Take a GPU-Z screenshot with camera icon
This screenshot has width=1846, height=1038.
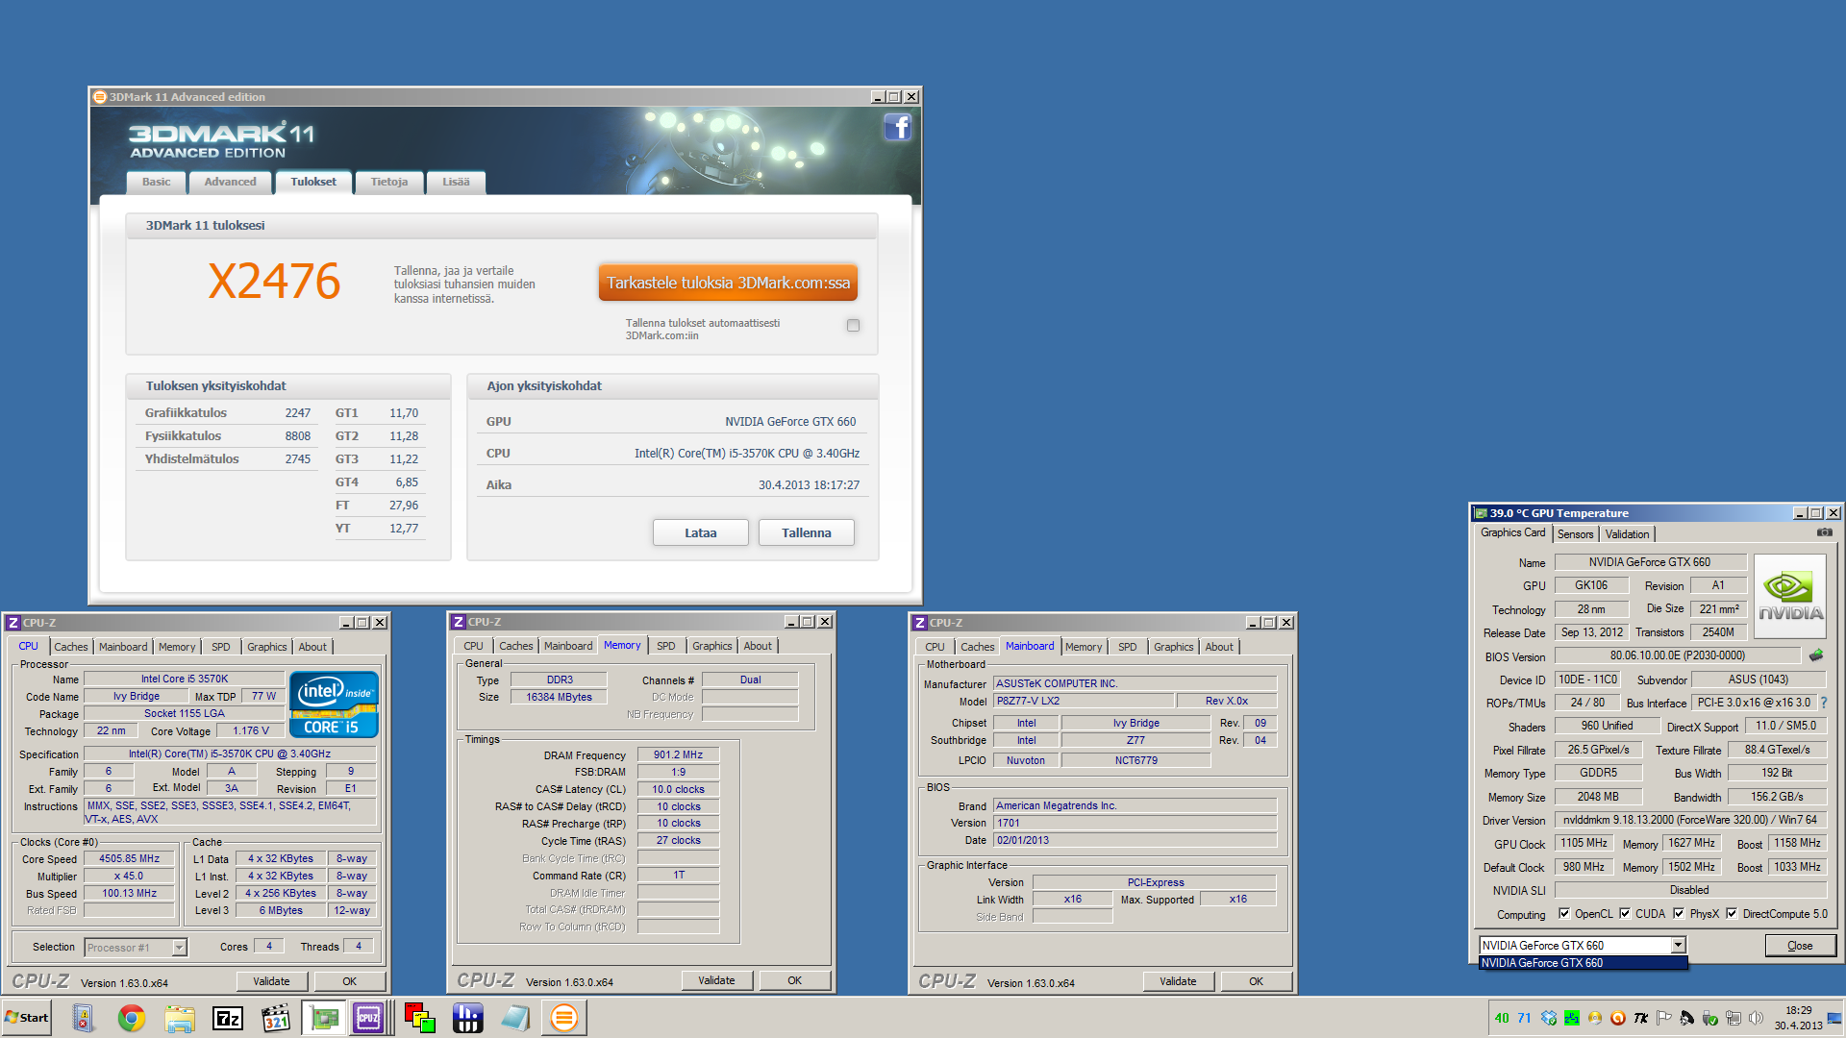1824,532
